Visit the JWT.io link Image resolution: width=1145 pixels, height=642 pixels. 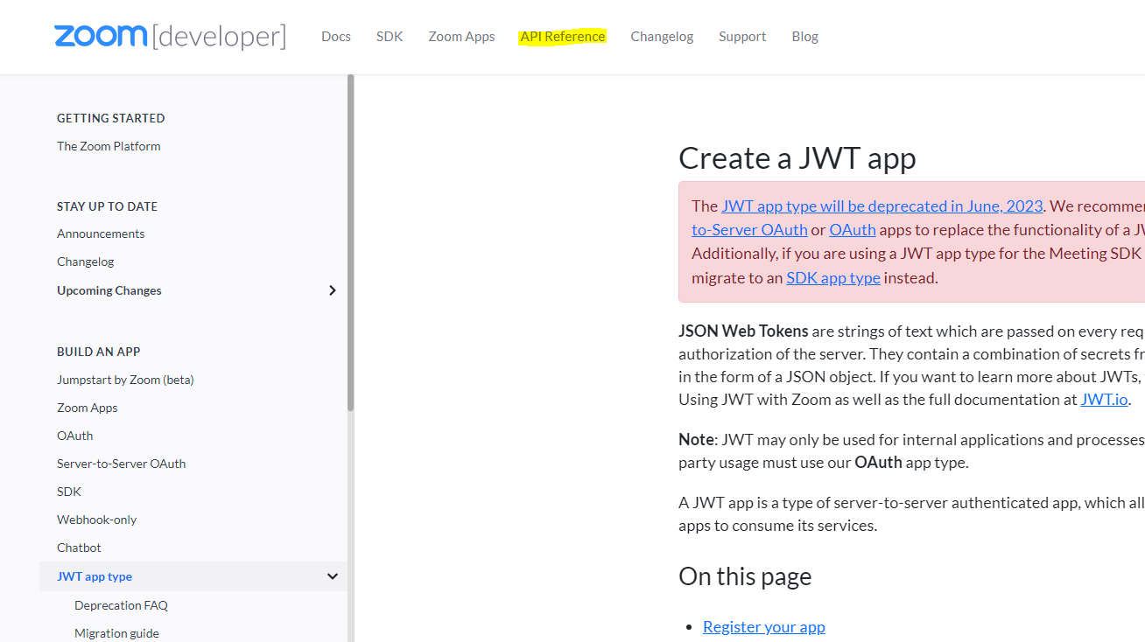pyautogui.click(x=1104, y=400)
